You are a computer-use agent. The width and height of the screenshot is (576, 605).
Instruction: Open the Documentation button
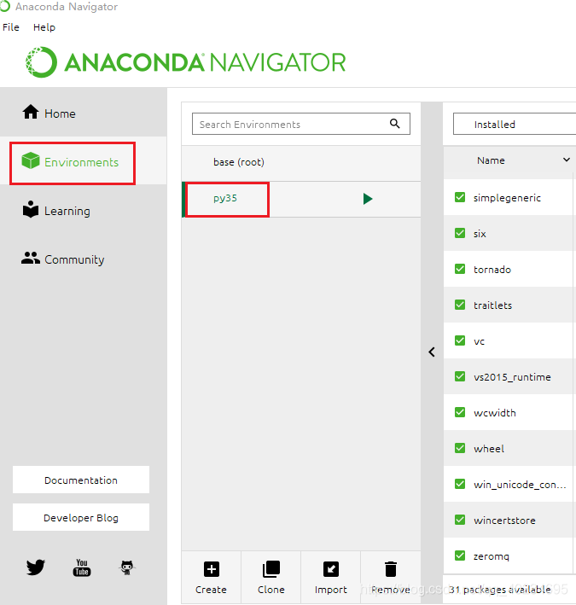[81, 480]
